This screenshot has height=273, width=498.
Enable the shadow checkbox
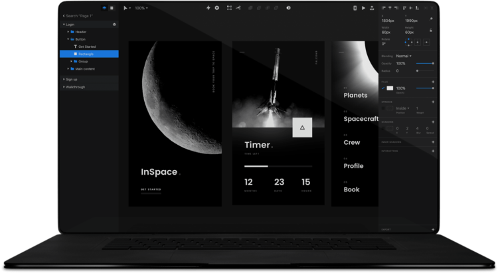[x=383, y=128]
